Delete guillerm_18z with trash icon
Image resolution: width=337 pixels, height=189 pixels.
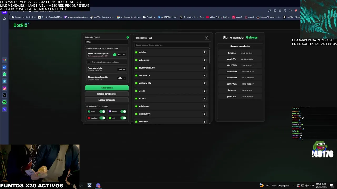point(205,83)
